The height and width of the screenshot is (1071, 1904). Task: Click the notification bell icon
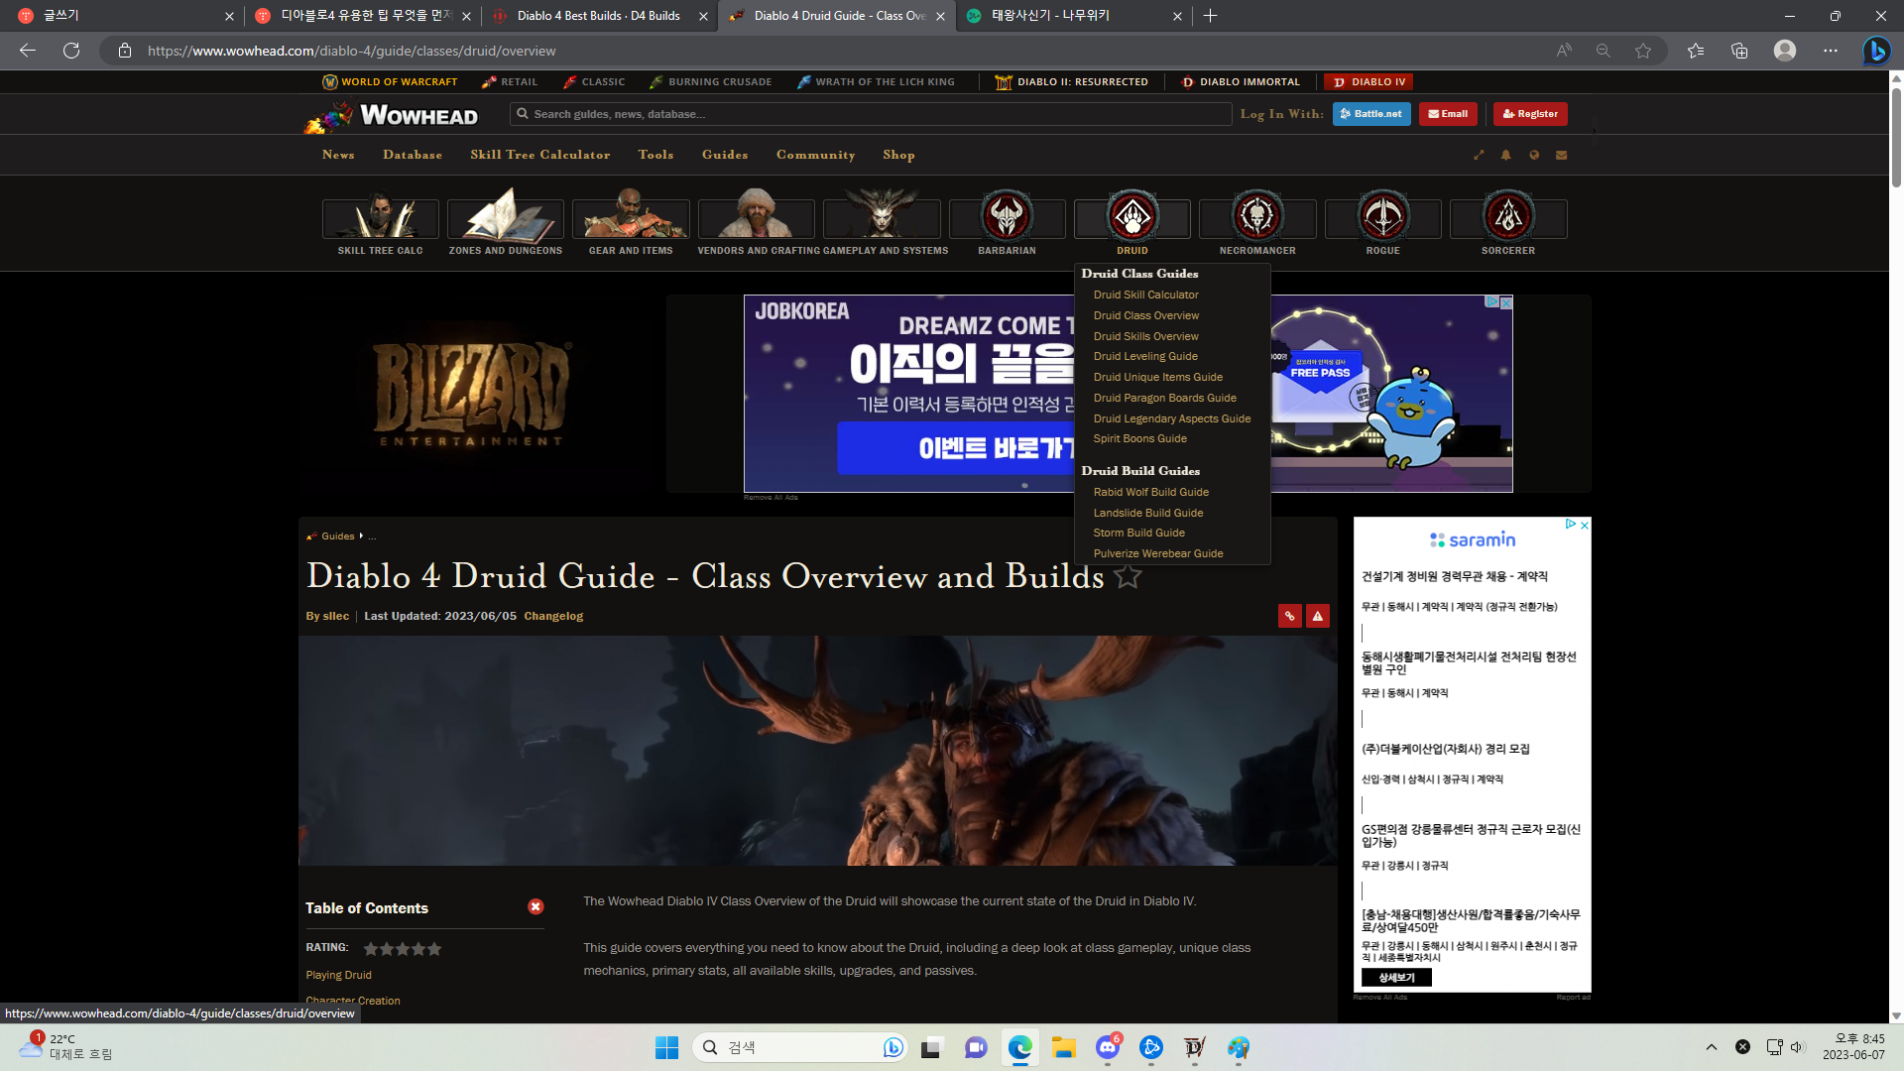(1505, 155)
